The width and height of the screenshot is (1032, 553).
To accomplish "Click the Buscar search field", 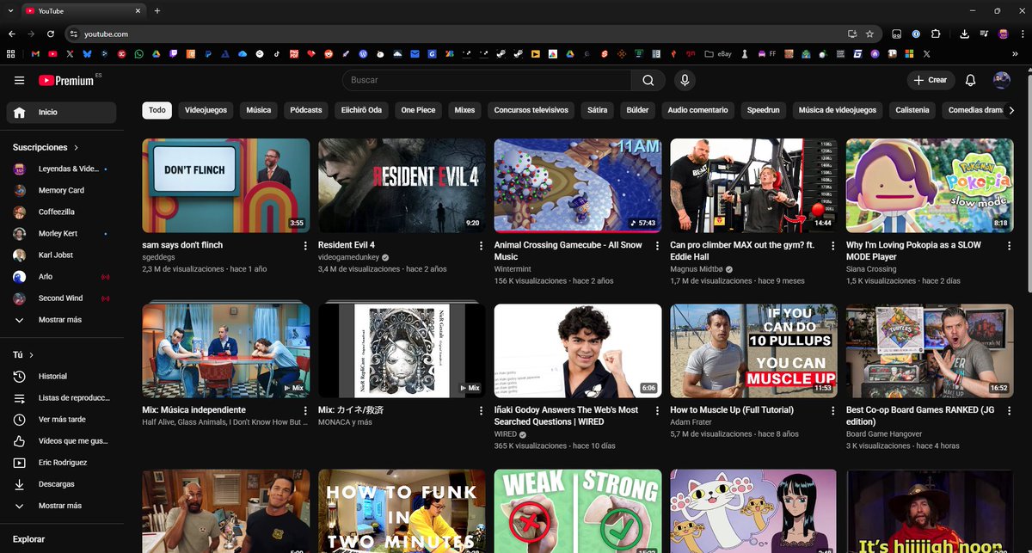I will 487,80.
